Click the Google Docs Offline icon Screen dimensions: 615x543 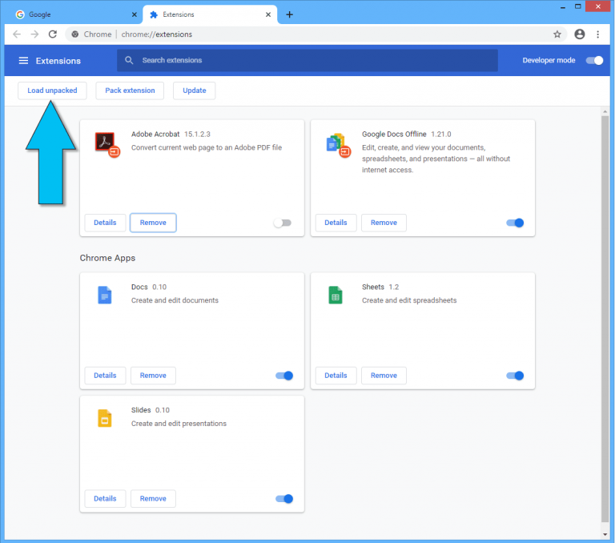coord(338,145)
